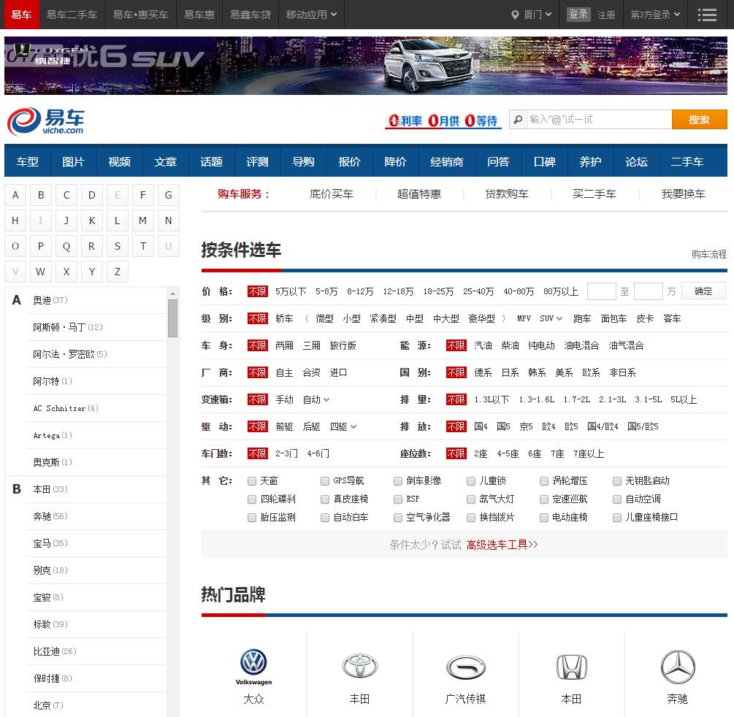Jump to letter B brands
Viewport: 734px width, 717px height.
(41, 195)
